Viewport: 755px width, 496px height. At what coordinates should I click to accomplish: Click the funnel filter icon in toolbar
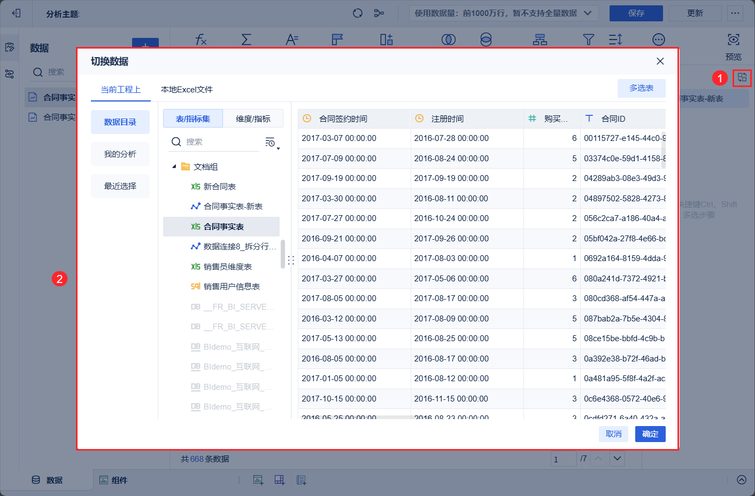(588, 40)
